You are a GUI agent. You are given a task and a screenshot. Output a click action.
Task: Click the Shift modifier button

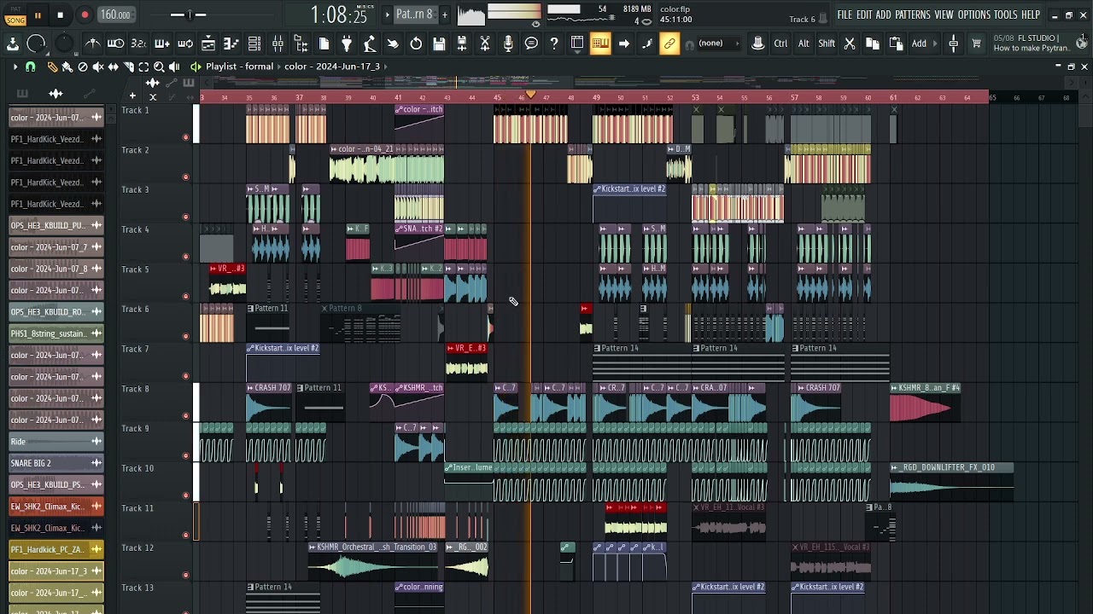[827, 43]
